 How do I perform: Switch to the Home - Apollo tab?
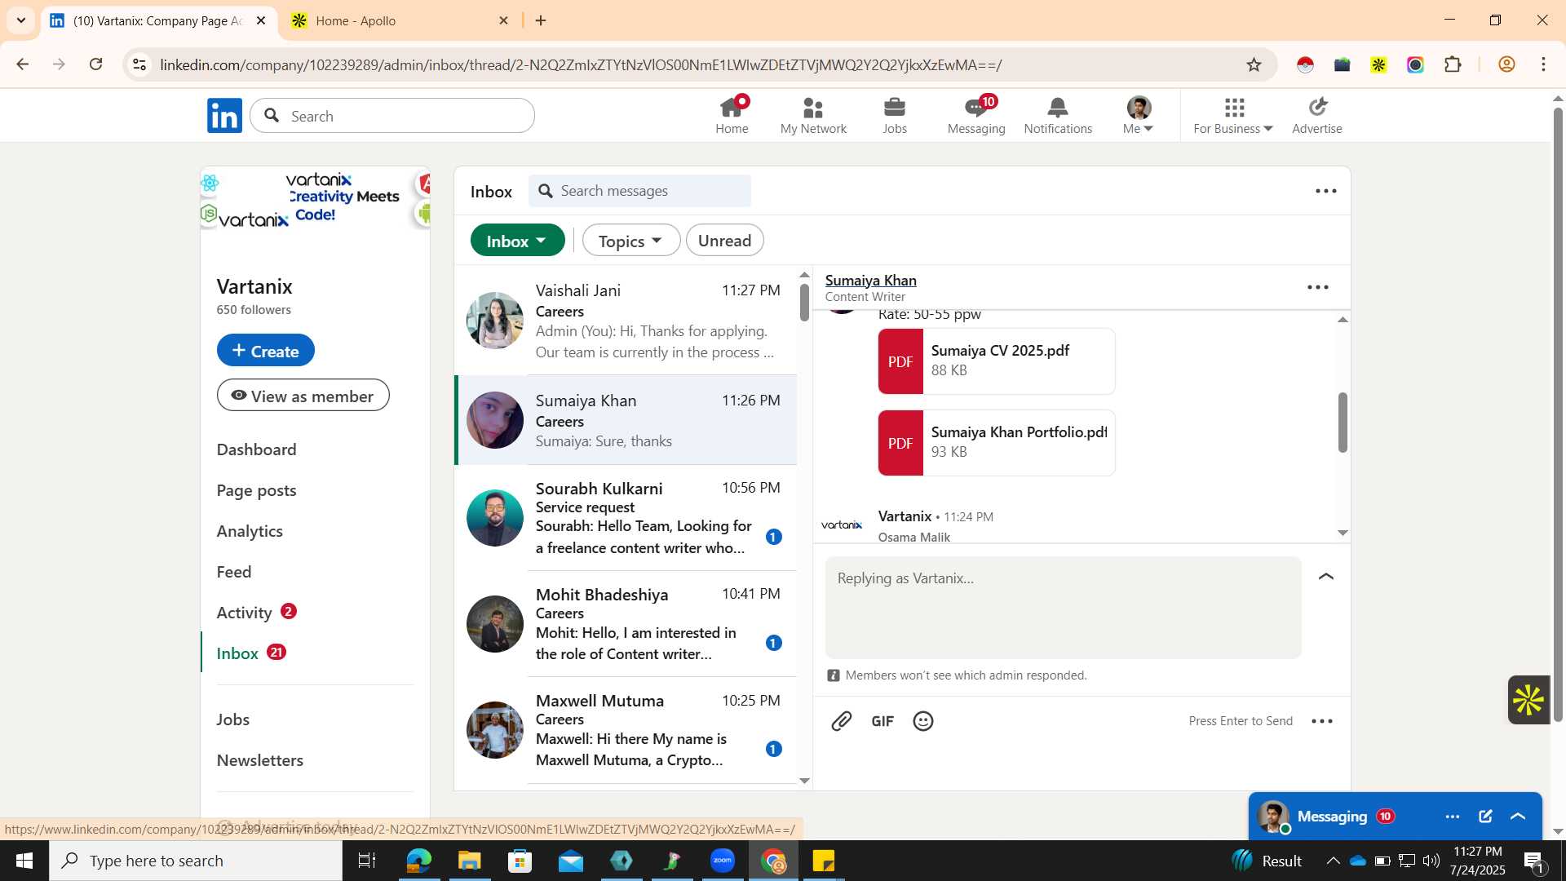point(400,20)
